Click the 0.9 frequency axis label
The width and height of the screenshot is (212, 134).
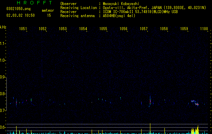click(x=3, y=77)
